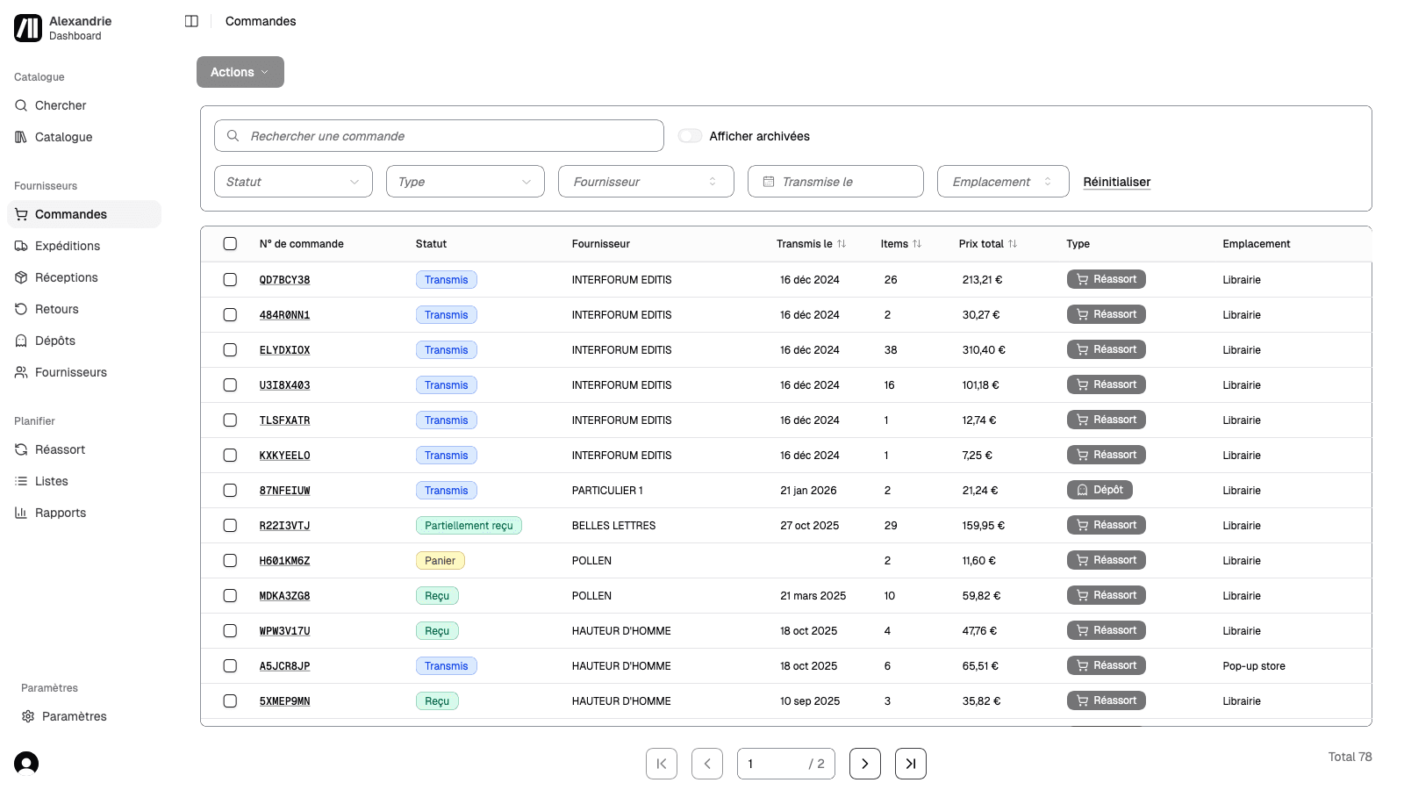Click the Rapports chart icon

(21, 513)
